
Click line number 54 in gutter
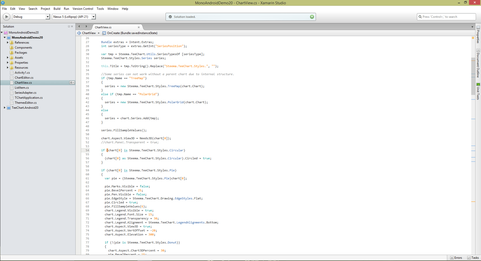tap(87, 150)
